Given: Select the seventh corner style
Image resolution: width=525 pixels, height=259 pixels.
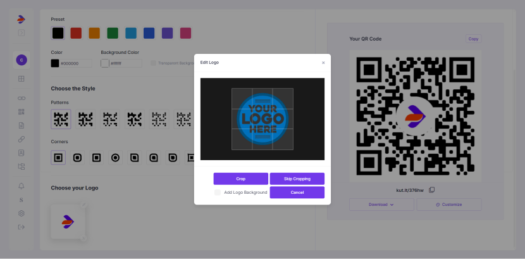Looking at the screenshot, I should (x=173, y=158).
